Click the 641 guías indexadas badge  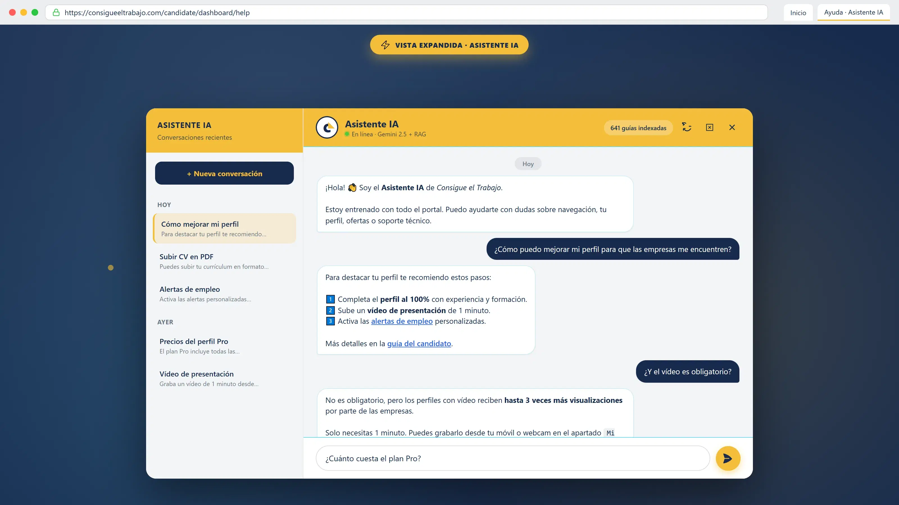click(x=638, y=128)
